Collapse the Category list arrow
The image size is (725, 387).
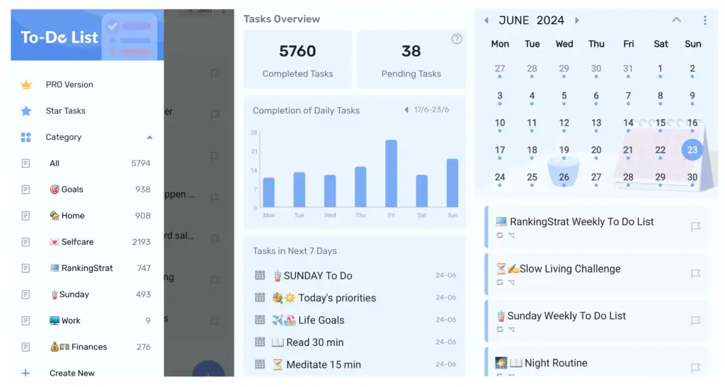(149, 137)
